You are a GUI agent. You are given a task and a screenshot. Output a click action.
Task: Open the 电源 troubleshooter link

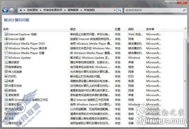point(11,81)
